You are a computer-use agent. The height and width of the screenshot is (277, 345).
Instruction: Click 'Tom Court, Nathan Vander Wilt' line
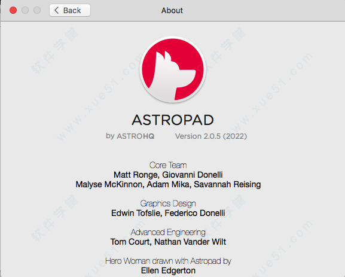pos(168,242)
